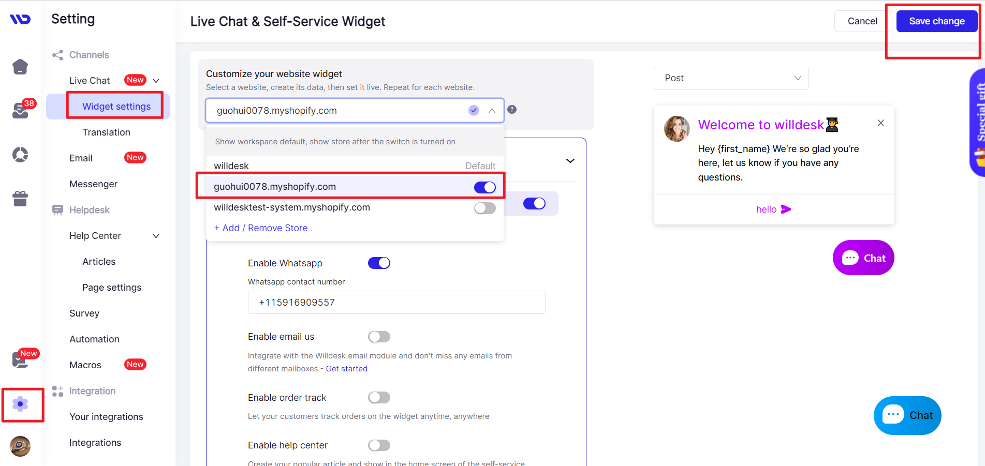Viewport: 985px width, 466px height.
Task: Open the gift box icon in sidebar
Action: [20, 199]
